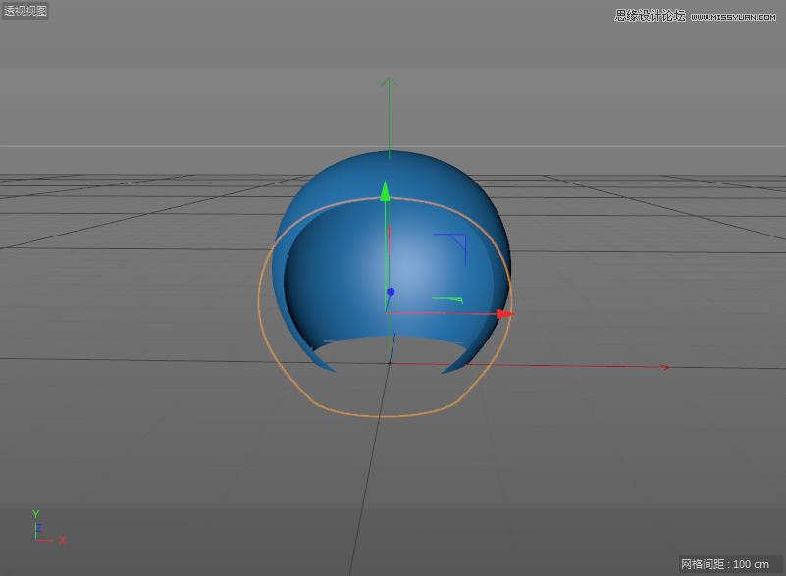Click the blue Z-axis dot handle

pyautogui.click(x=391, y=292)
